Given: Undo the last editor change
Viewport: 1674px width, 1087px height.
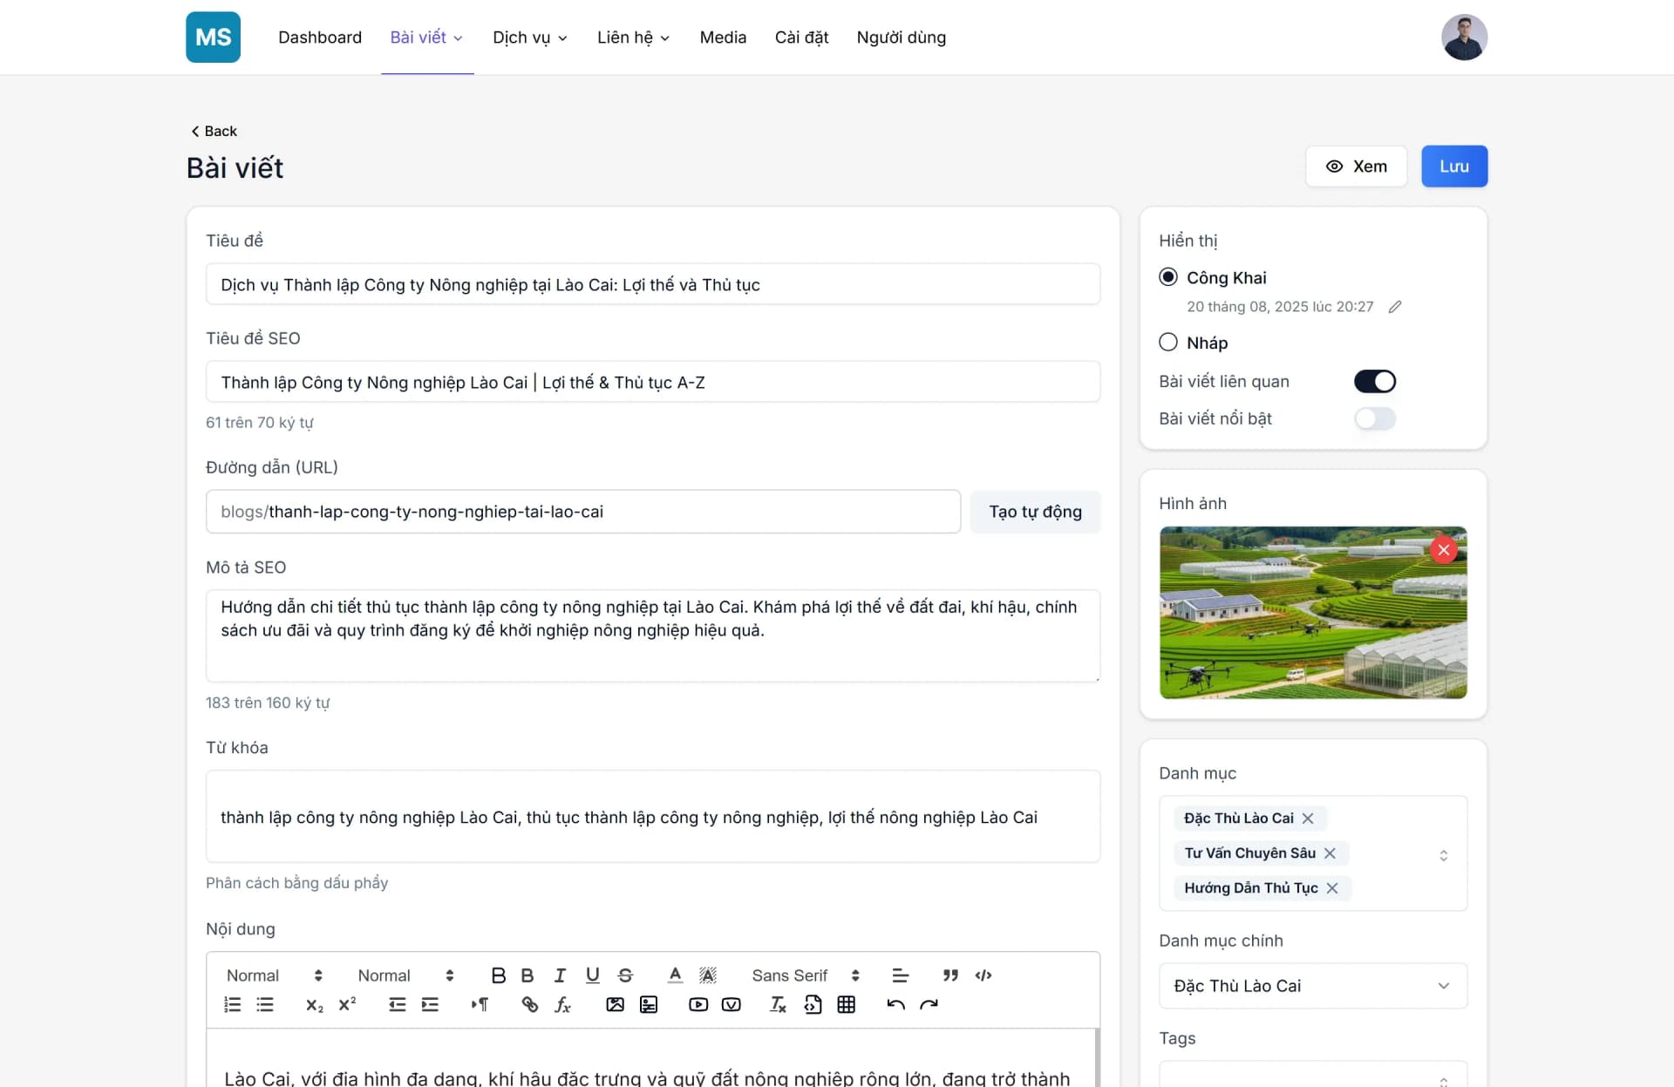Looking at the screenshot, I should (x=895, y=1005).
